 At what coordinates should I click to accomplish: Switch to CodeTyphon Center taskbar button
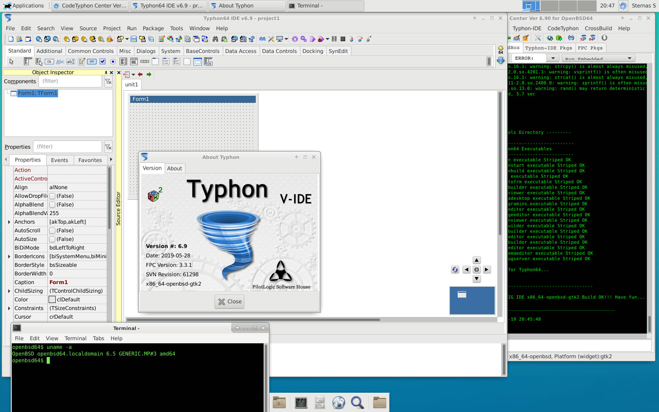90,5
